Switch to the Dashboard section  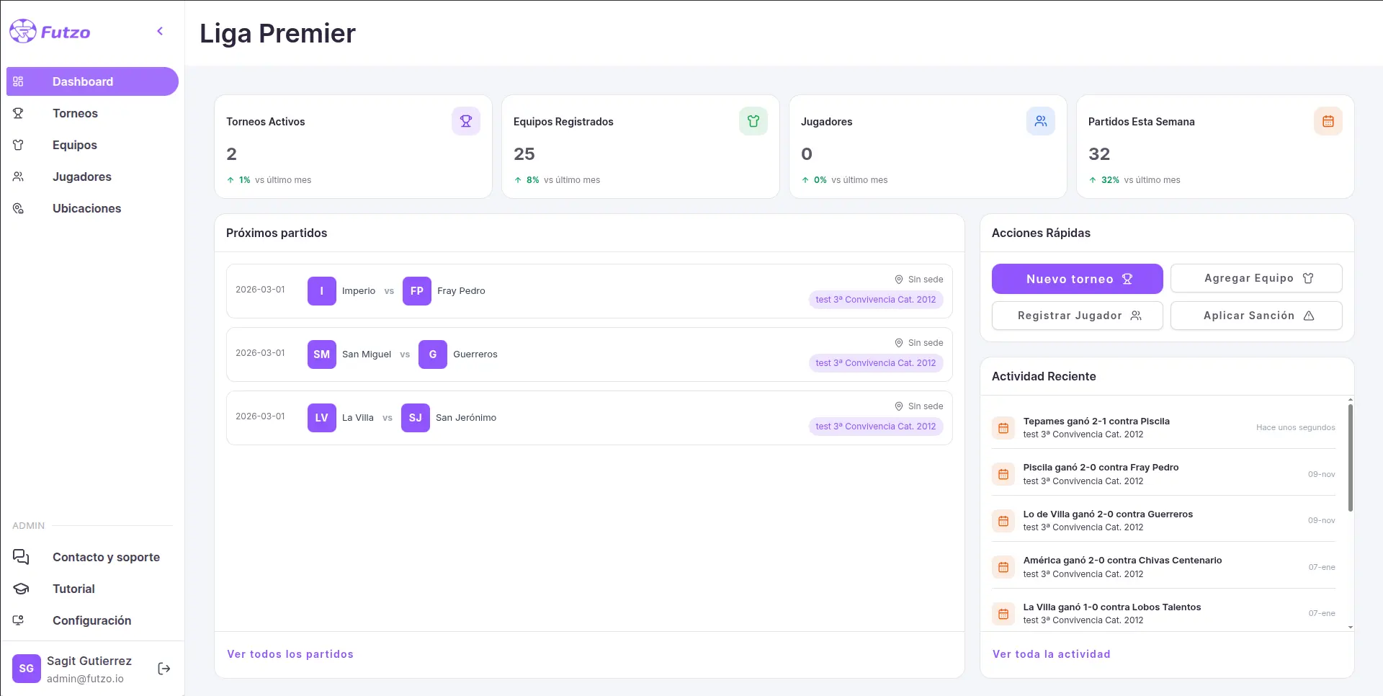pos(81,81)
